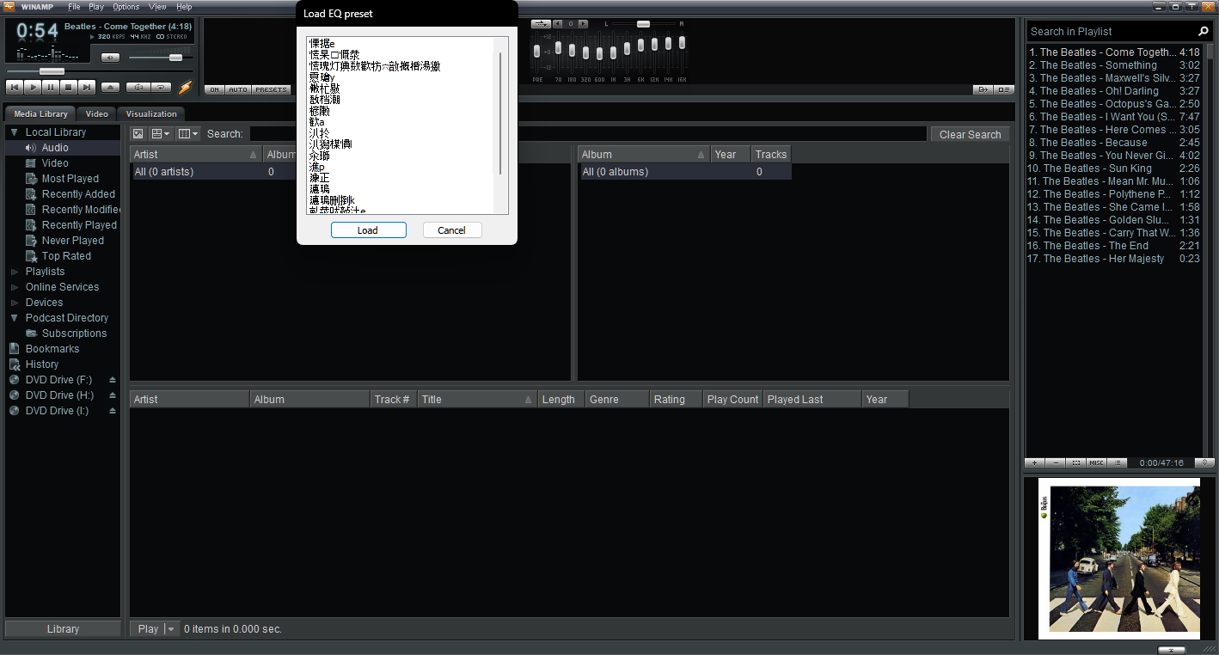1219x655 pixels.
Task: Switch to the Visualization tab
Action: pyautogui.click(x=151, y=114)
